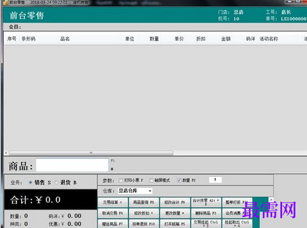Click scroll-up arrow of button panel
The height and width of the screenshot is (228, 307).
[271, 200]
